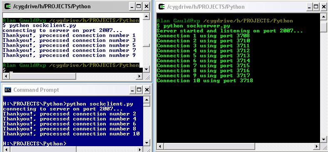Maximize the Cygwin sockclient window
Image resolution: width=328 pixels, height=152 pixels.
point(139,7)
